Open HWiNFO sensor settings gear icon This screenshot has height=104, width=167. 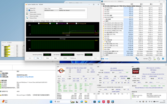coord(159,59)
